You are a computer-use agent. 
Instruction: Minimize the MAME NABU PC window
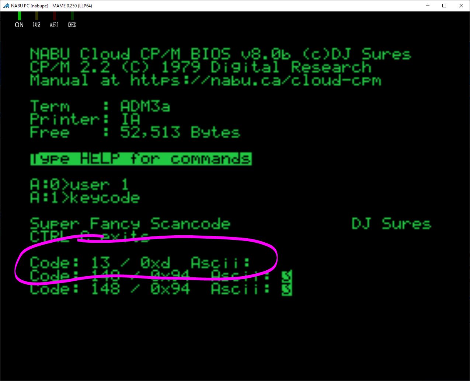428,6
